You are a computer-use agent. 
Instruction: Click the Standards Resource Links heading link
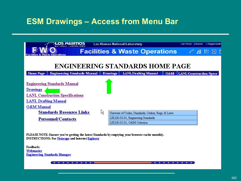pyautogui.click(x=64, y=112)
